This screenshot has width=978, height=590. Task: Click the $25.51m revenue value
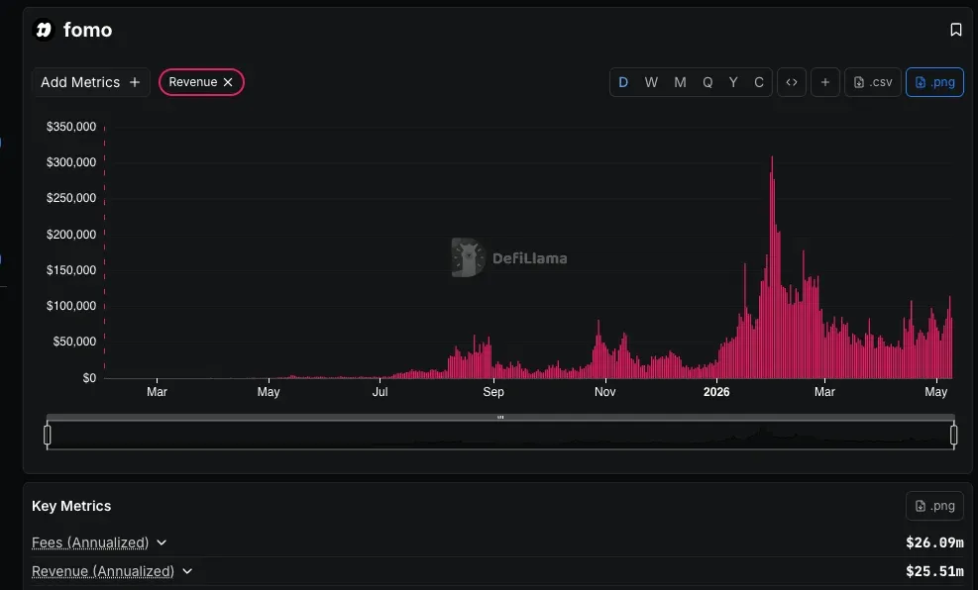934,571
